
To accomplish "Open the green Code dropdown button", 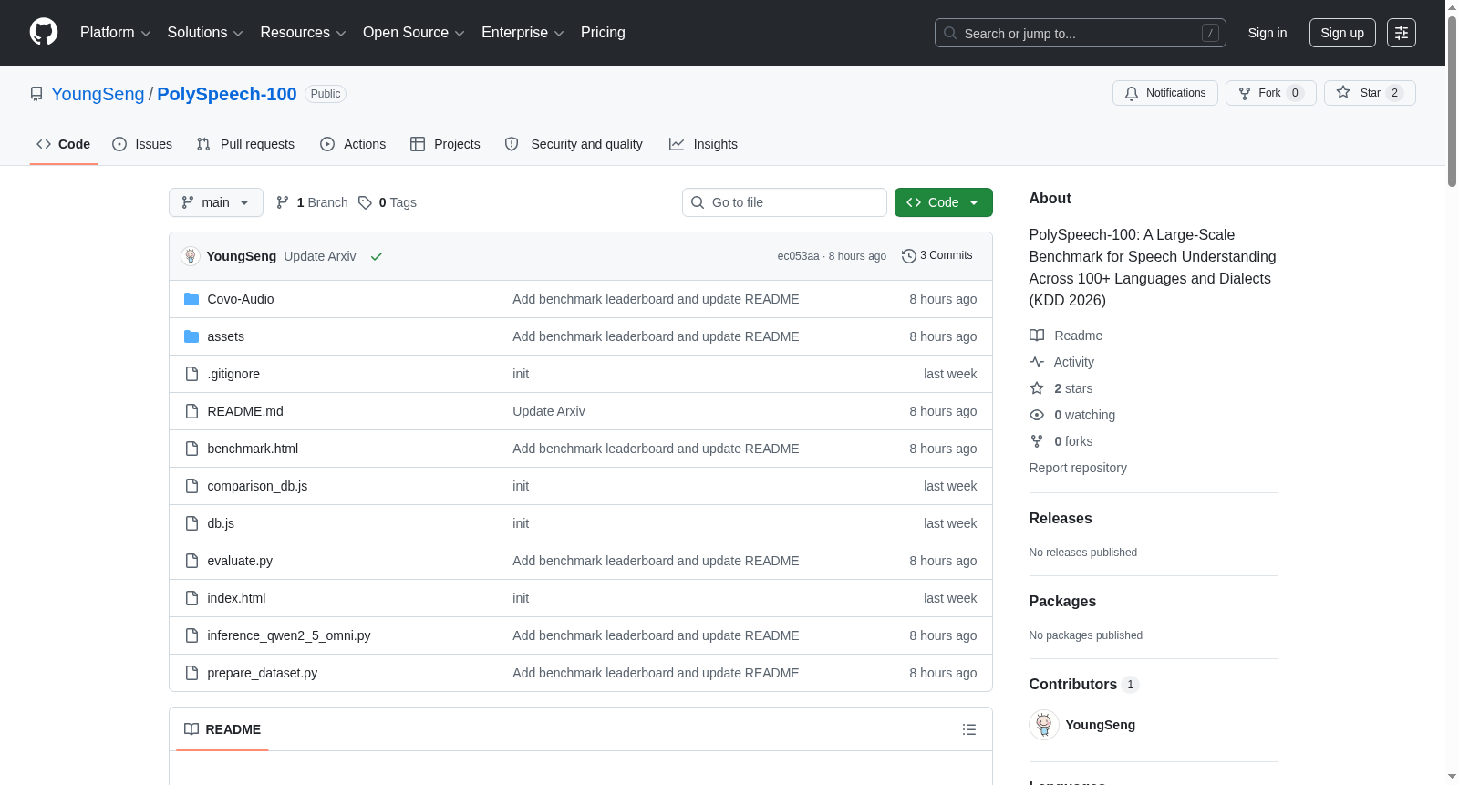I will pos(944,202).
